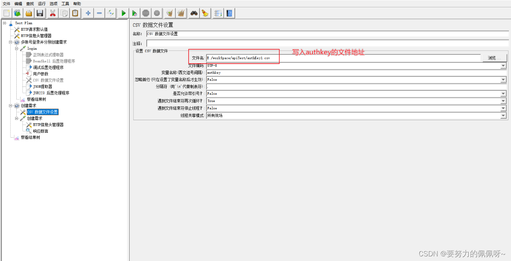The width and height of the screenshot is (511, 261).
Task: Expand all nodes with plus icon
Action: (88, 13)
